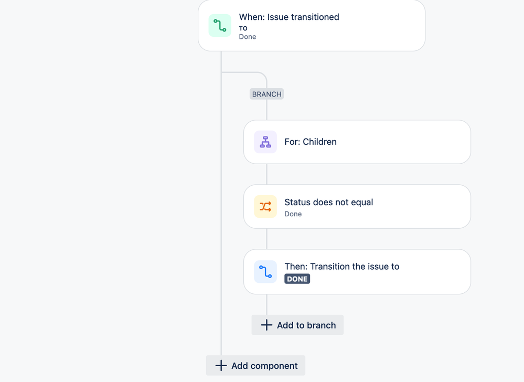Open the Status does not equal condition
Viewport: 524px width, 382px height.
(x=357, y=207)
